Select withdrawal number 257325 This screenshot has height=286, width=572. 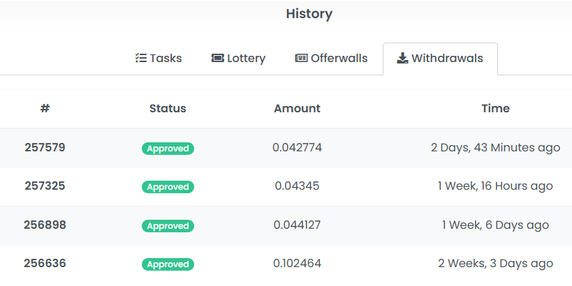pyautogui.click(x=45, y=186)
